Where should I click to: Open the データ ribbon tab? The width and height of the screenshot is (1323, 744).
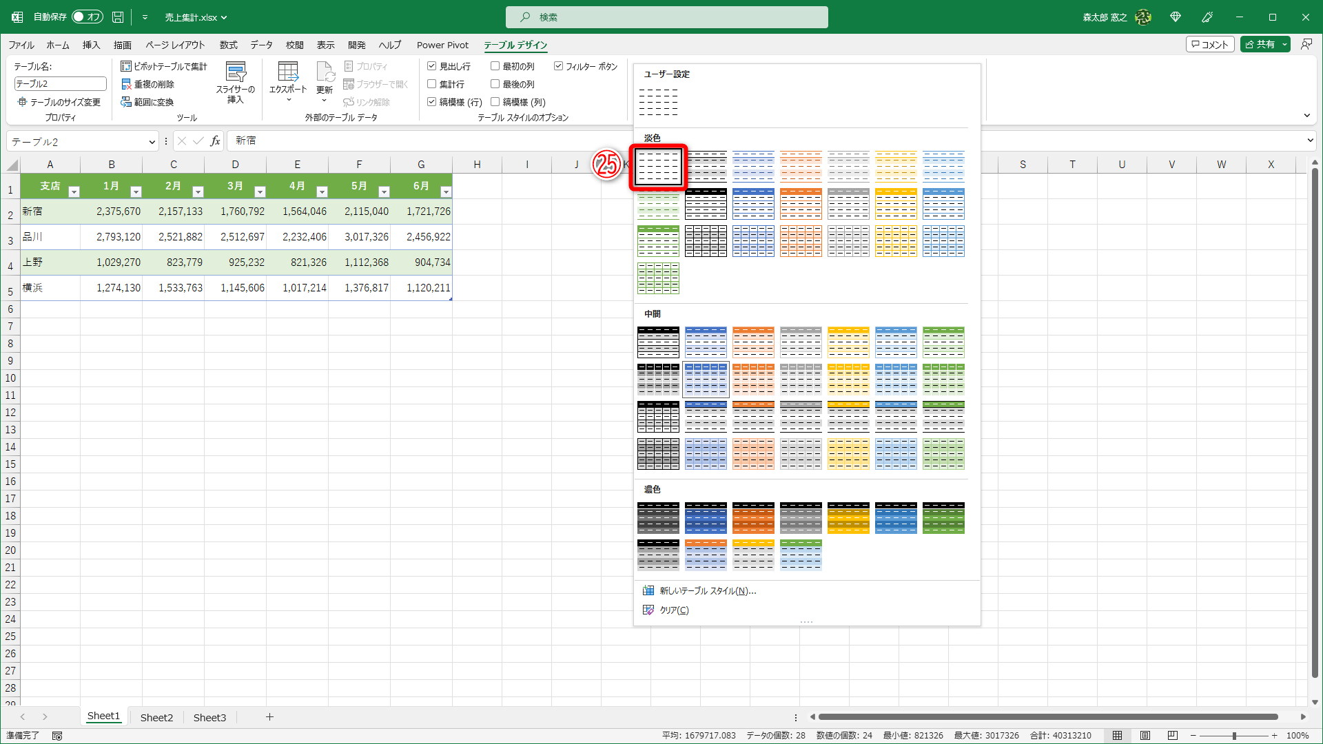point(261,45)
